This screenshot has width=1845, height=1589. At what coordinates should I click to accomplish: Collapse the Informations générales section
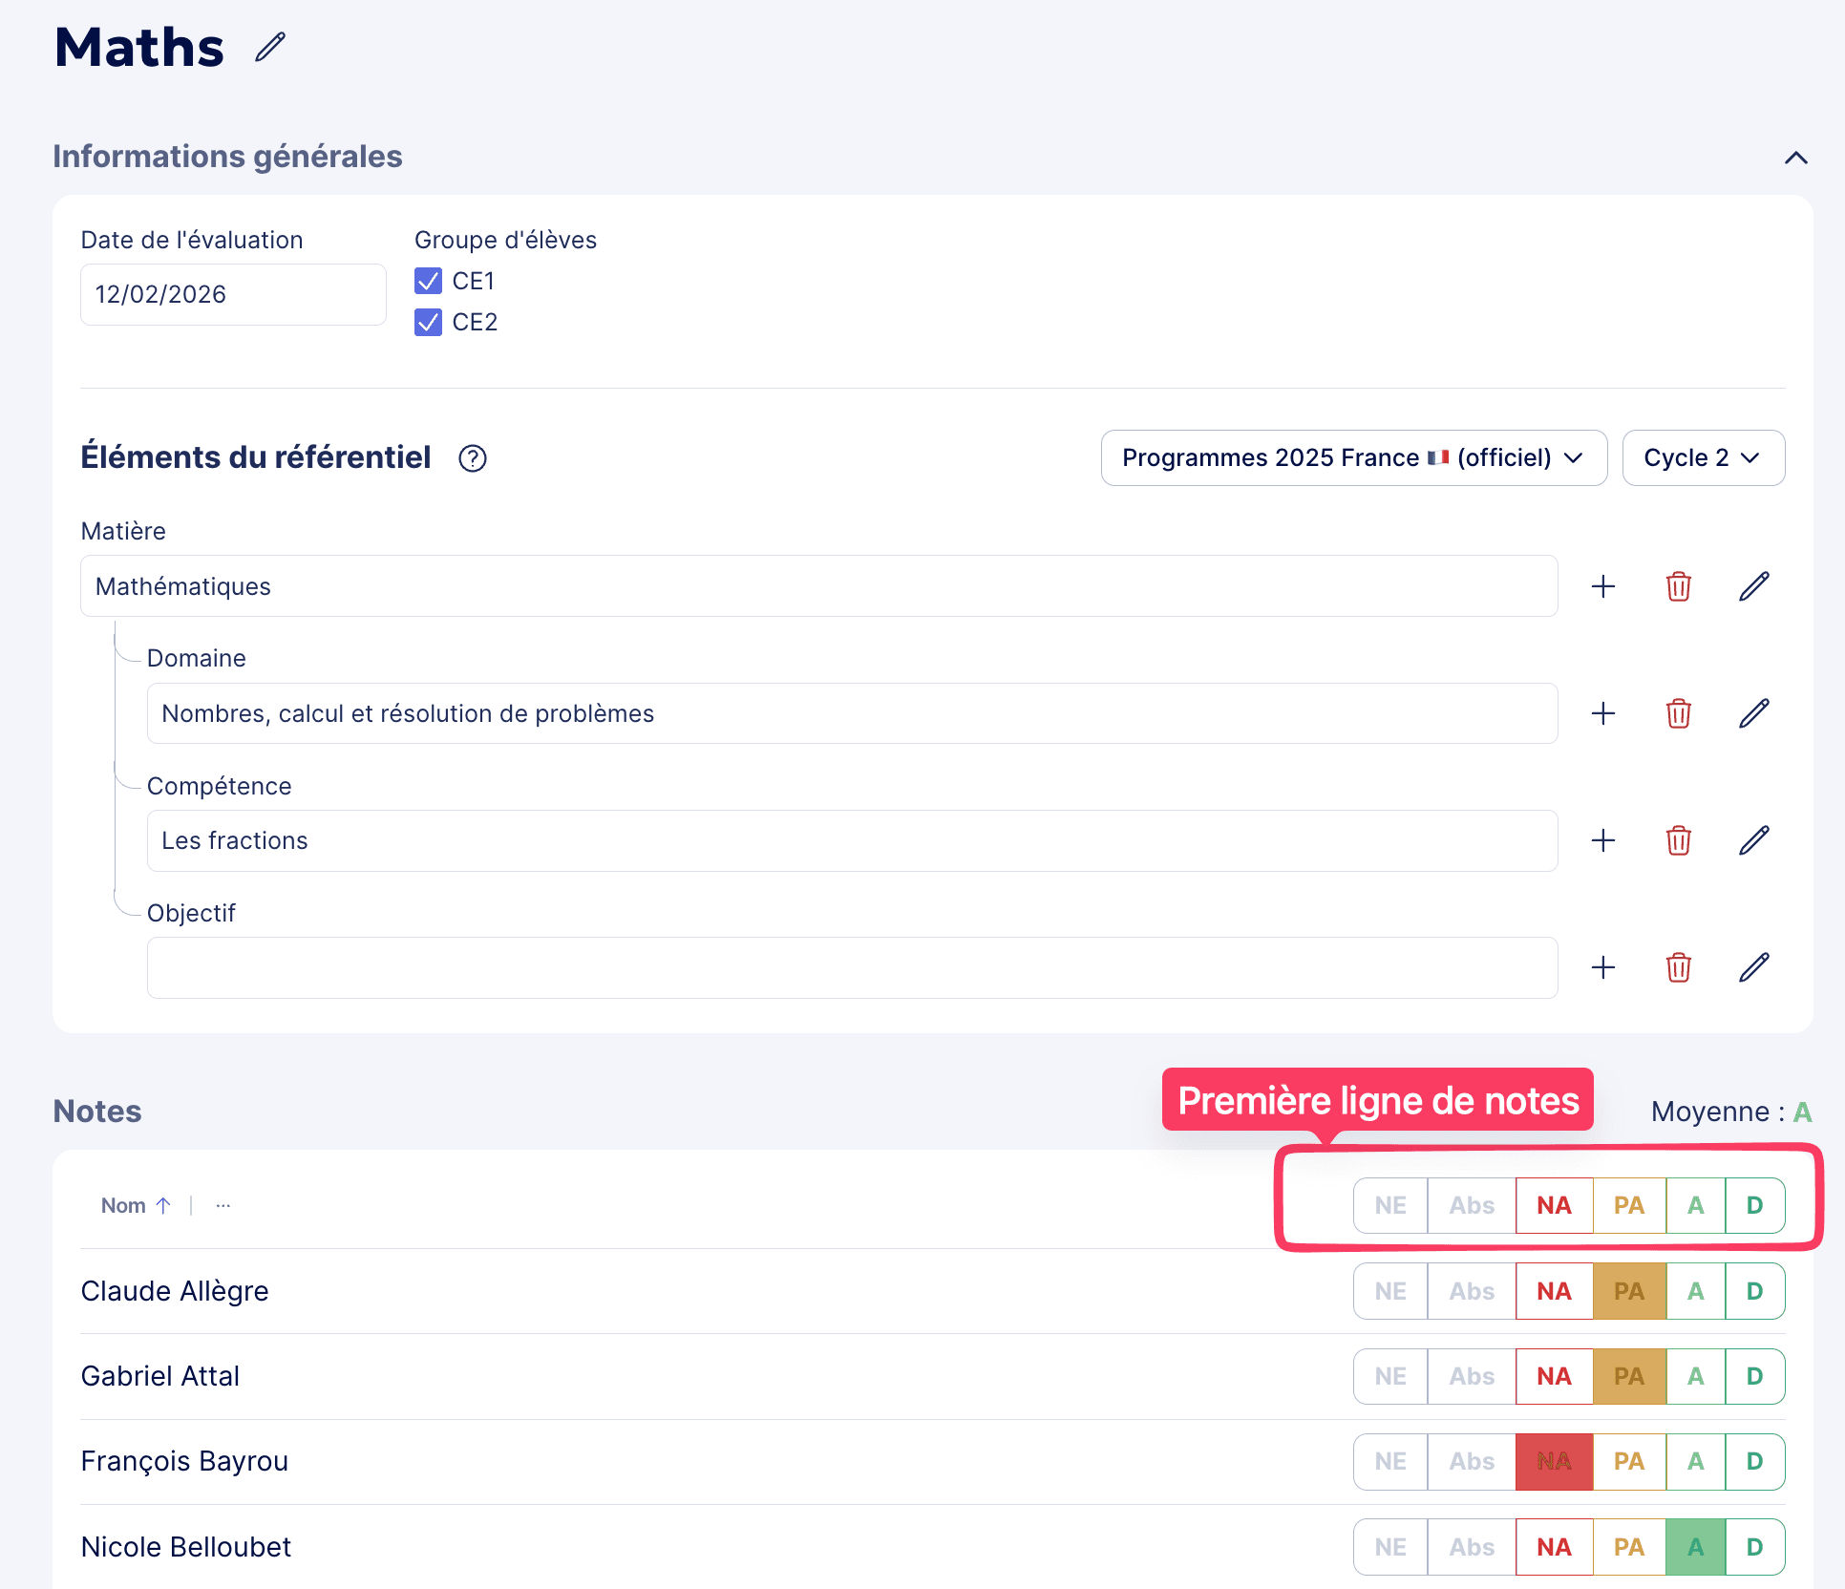pyautogui.click(x=1795, y=158)
